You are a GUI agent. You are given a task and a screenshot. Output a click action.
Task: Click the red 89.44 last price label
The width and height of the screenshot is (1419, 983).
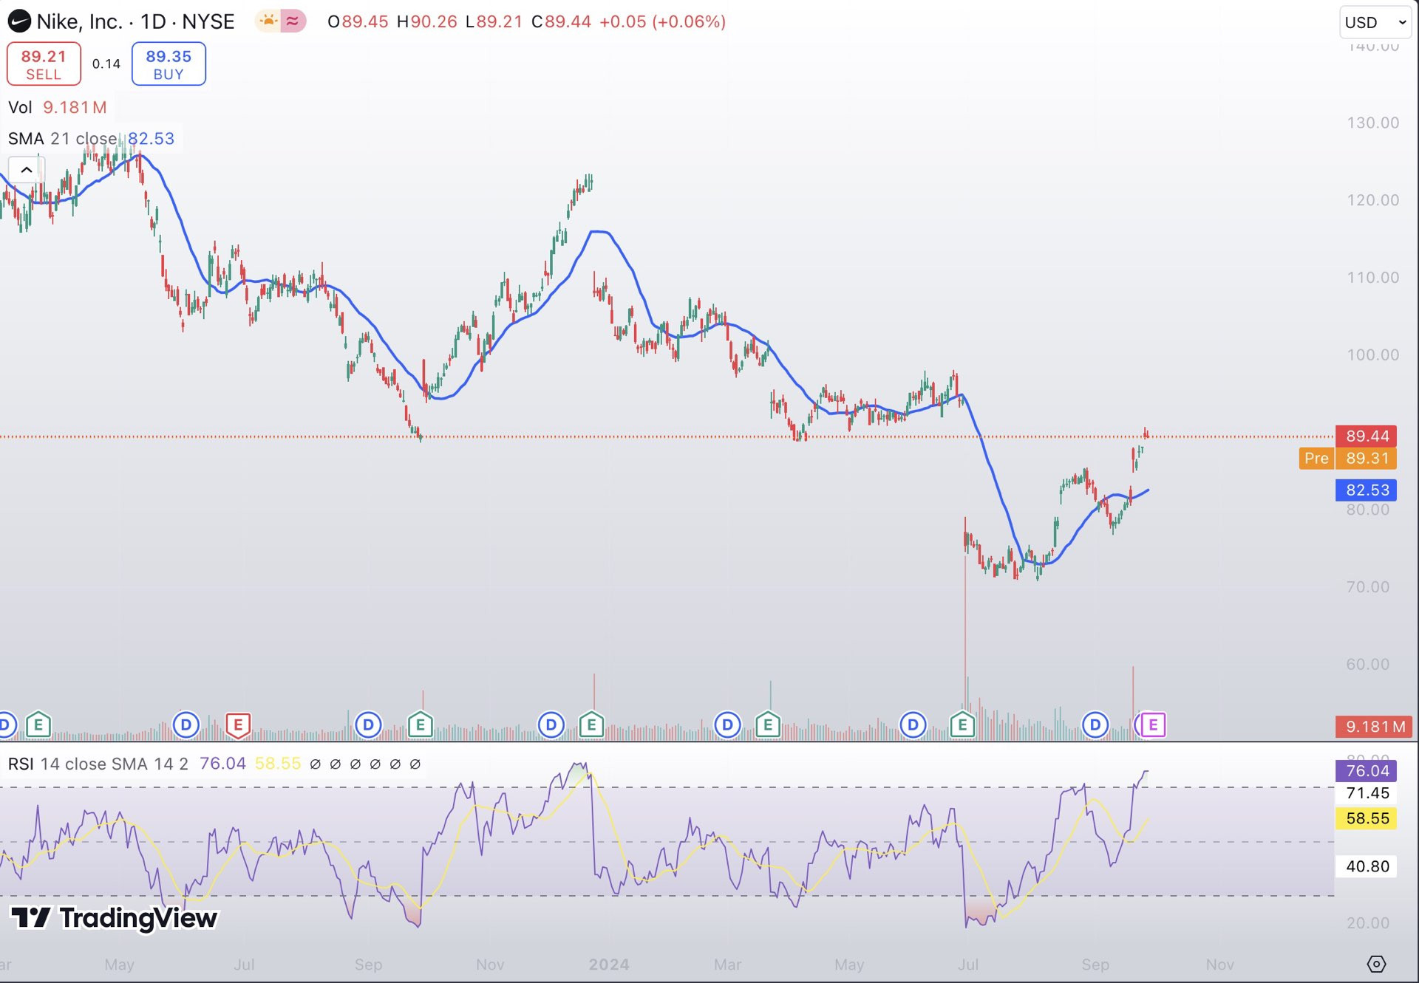tap(1367, 436)
